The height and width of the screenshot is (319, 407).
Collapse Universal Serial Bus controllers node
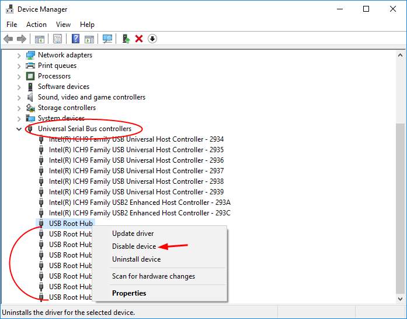pos(19,129)
